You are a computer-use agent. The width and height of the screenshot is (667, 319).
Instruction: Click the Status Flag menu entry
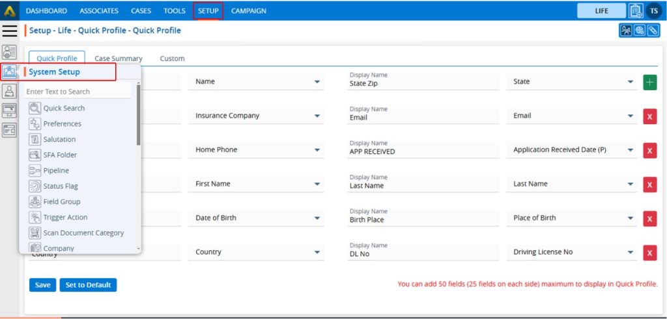(x=61, y=186)
